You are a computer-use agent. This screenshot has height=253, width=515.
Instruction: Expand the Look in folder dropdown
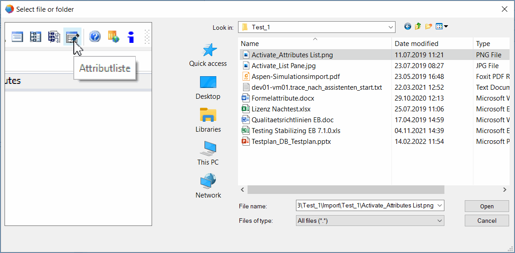(x=391, y=28)
